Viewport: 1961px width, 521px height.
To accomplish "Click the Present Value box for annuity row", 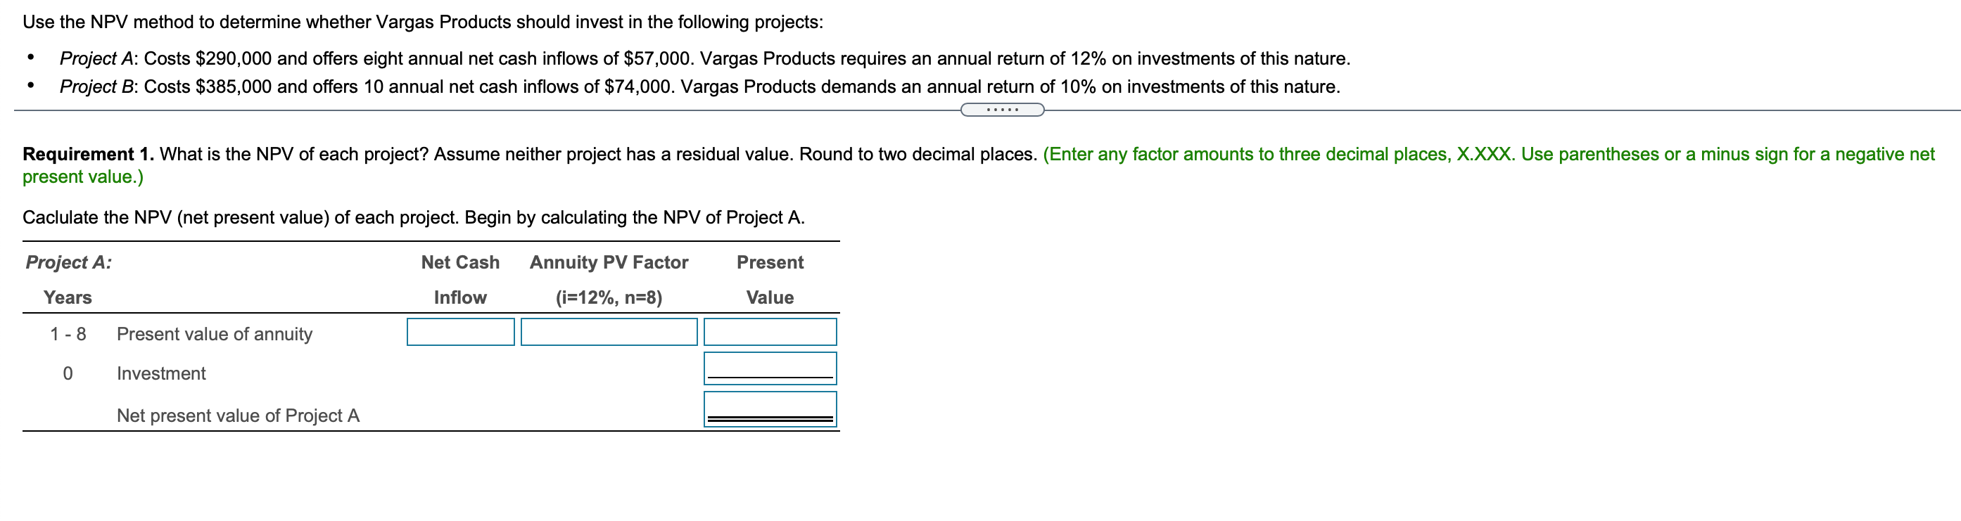I will point(770,332).
